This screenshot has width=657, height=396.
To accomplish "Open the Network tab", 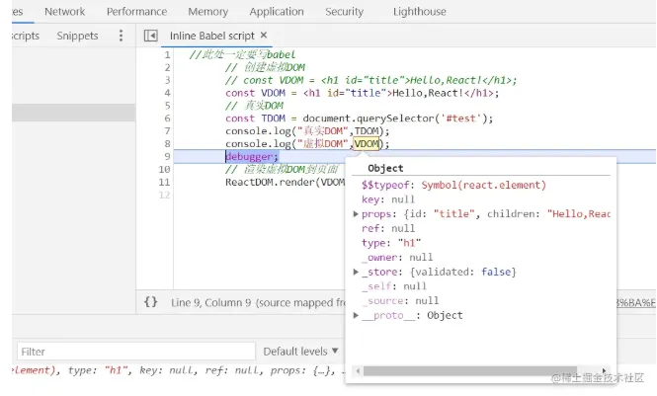I will click(64, 11).
